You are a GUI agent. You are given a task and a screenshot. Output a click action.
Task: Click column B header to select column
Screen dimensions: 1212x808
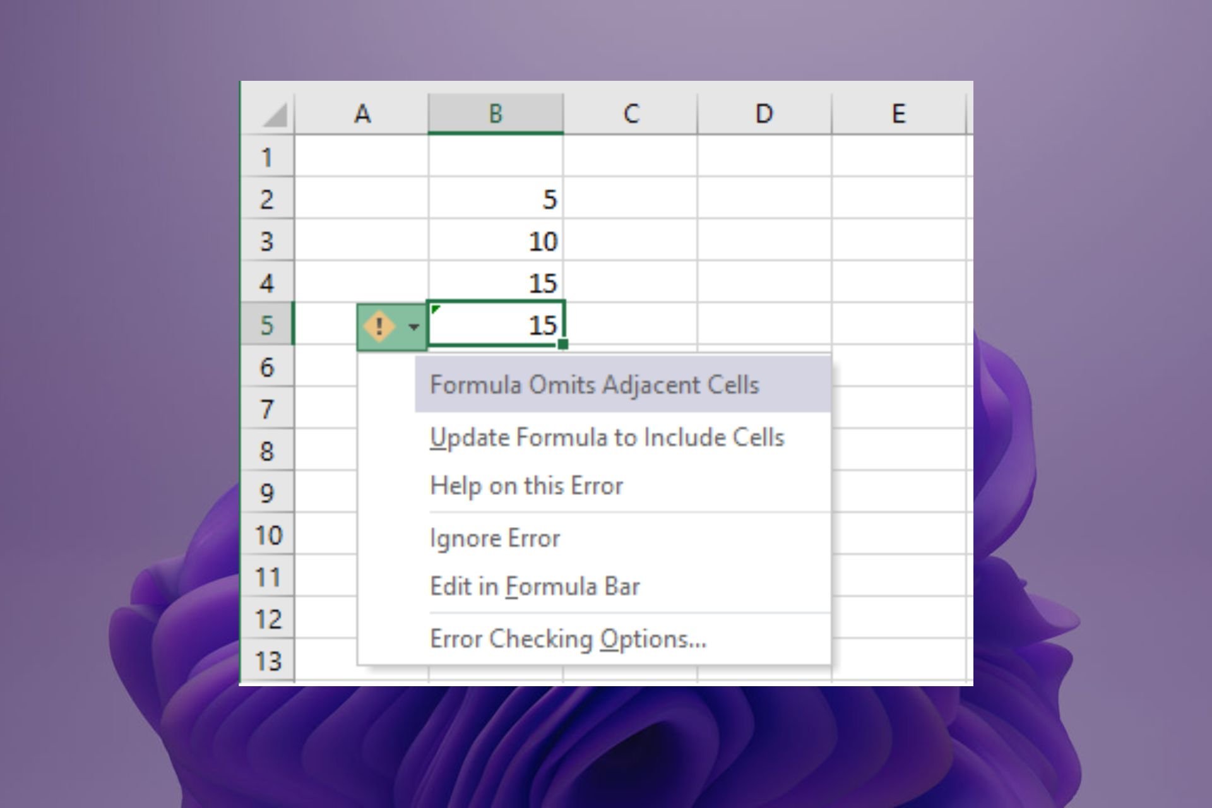coord(495,114)
